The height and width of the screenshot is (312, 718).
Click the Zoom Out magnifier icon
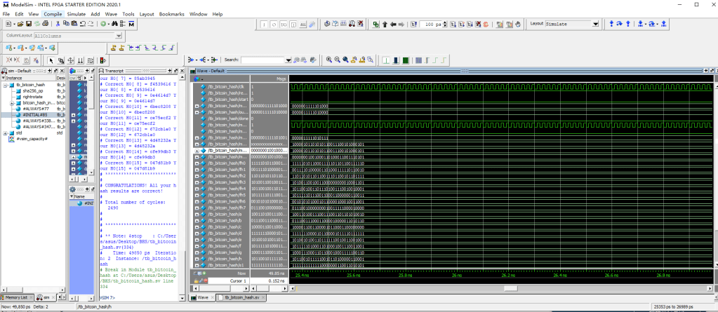coord(337,60)
